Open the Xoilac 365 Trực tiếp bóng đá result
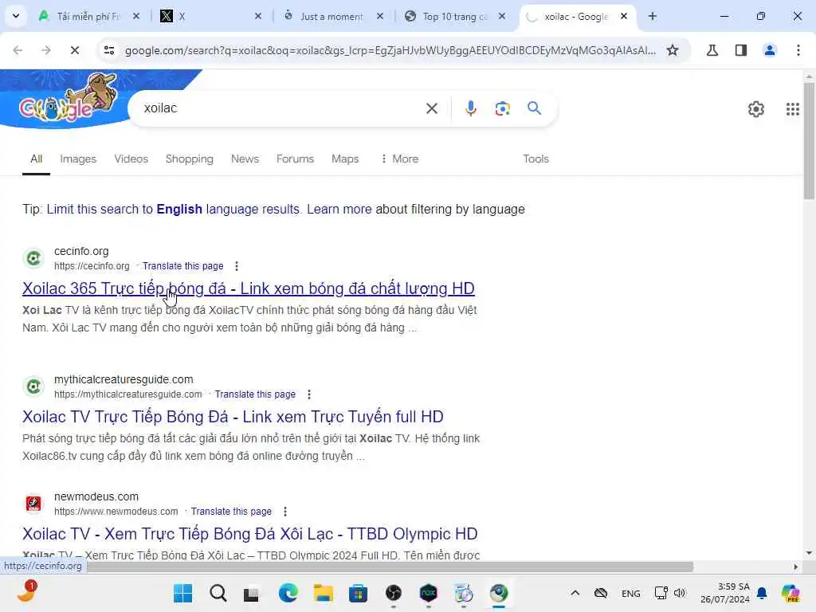Screen dimensions: 816x612 tap(249, 288)
